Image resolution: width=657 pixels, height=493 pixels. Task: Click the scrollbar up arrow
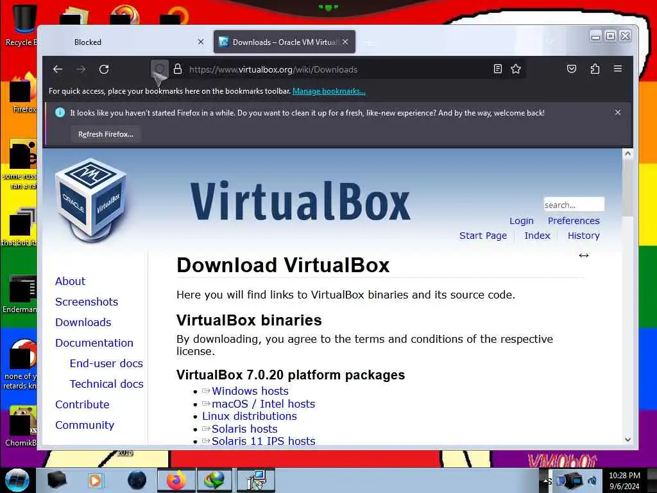(x=627, y=153)
